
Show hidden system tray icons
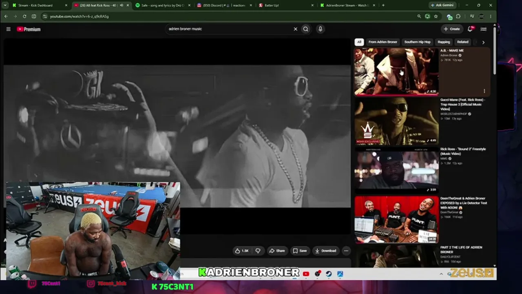pos(441,274)
